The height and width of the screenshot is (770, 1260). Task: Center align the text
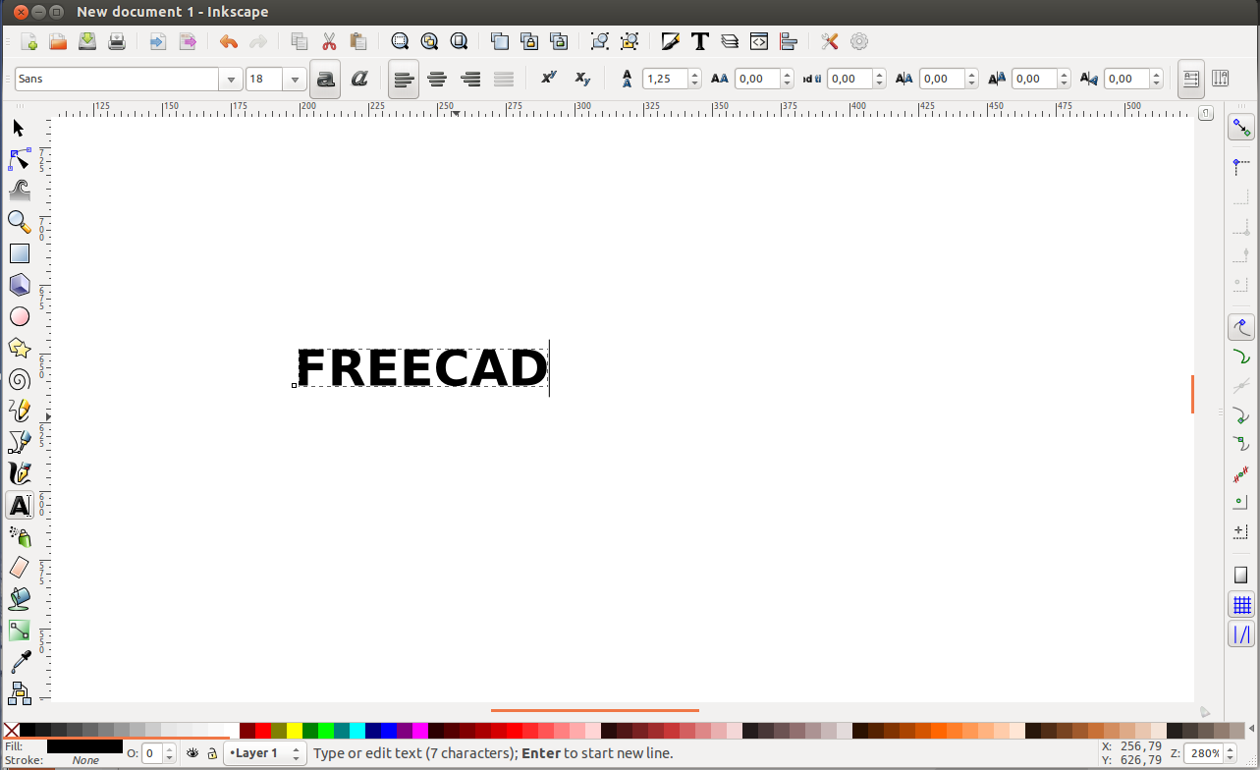[x=437, y=80]
